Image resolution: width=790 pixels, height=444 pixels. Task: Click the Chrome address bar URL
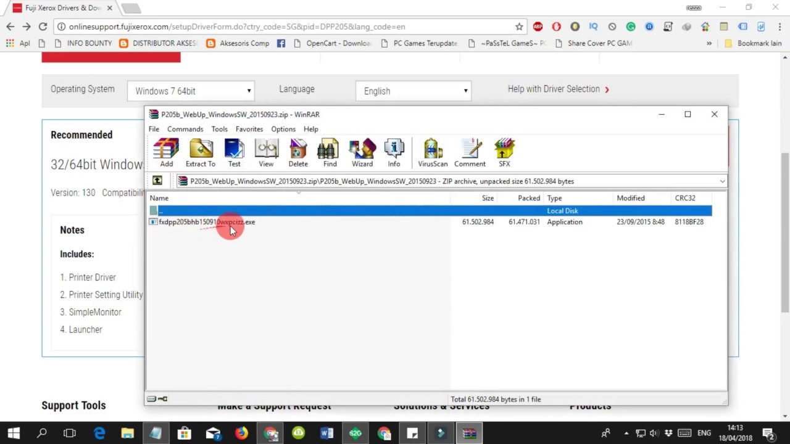pos(237,27)
